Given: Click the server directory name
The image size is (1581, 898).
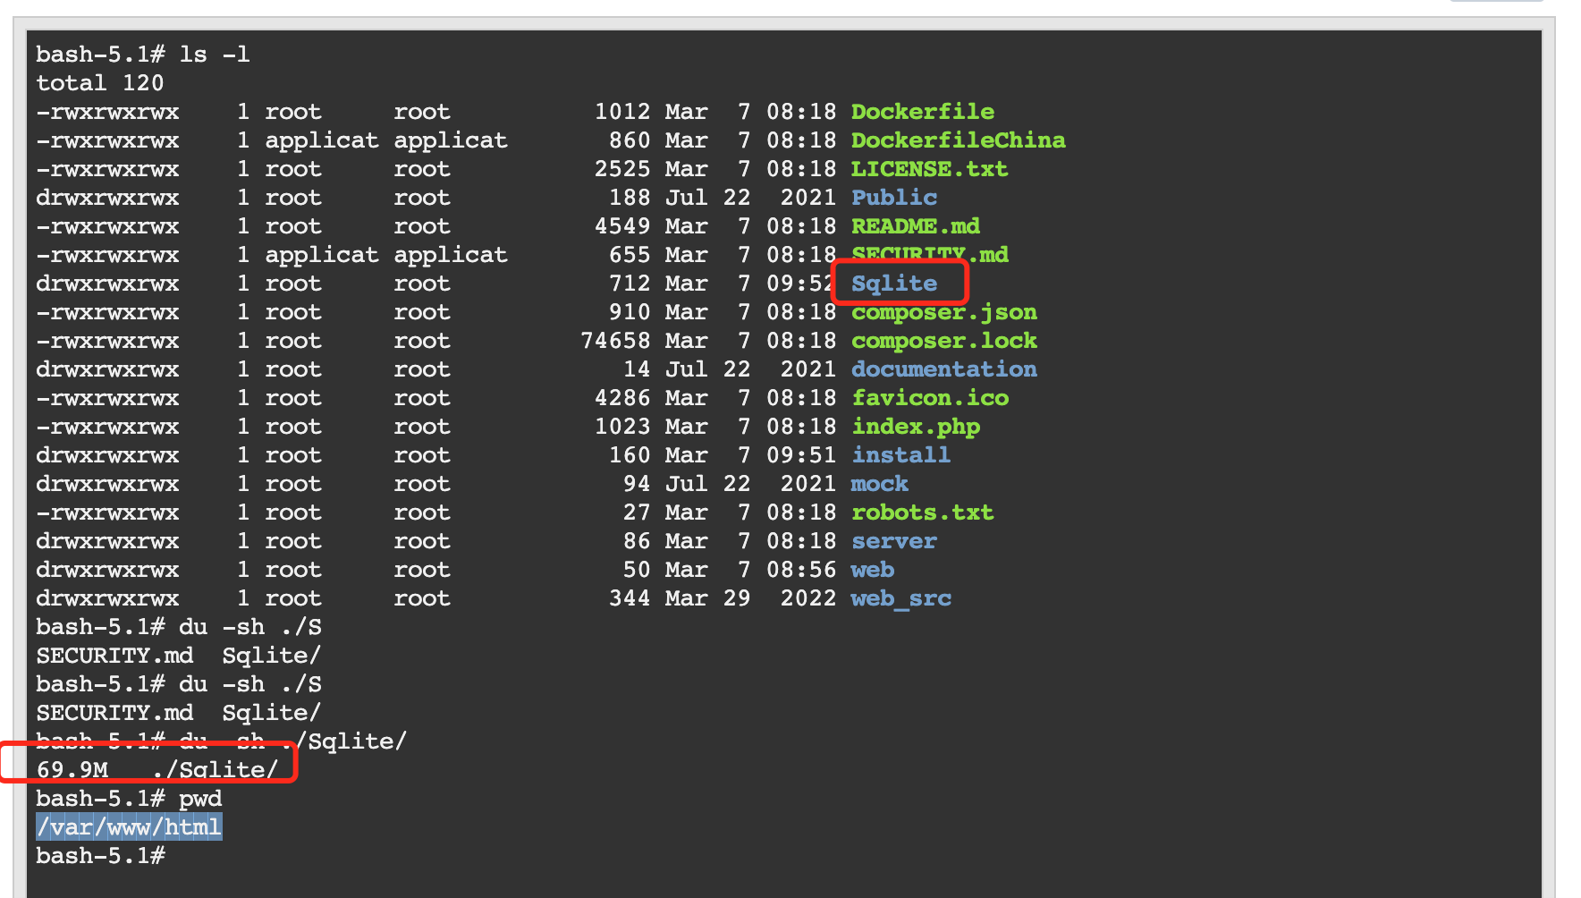Looking at the screenshot, I should (893, 540).
